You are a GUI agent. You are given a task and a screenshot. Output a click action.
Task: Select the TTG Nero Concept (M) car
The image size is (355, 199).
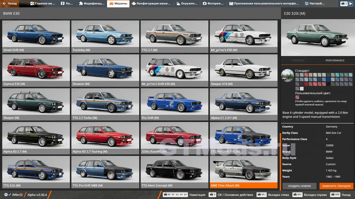[174, 172]
